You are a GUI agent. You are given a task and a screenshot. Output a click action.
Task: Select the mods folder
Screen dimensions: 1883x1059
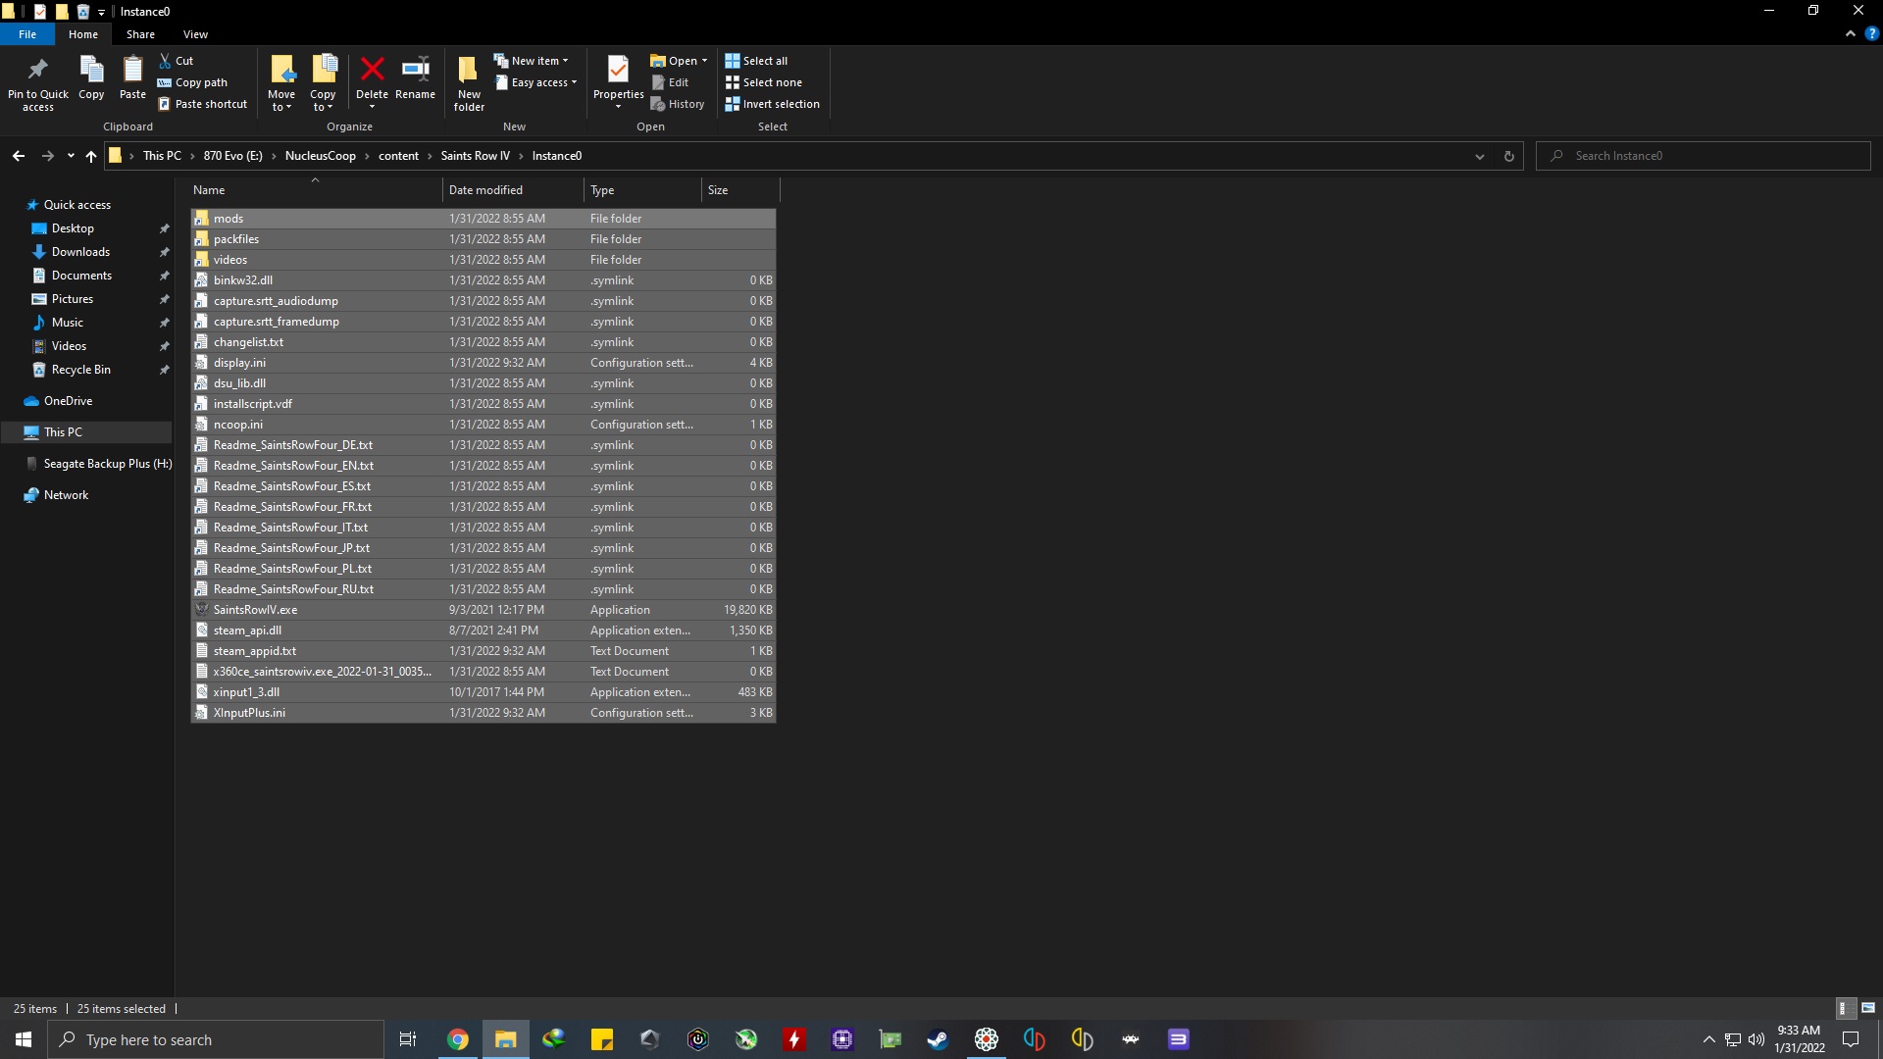click(x=483, y=219)
